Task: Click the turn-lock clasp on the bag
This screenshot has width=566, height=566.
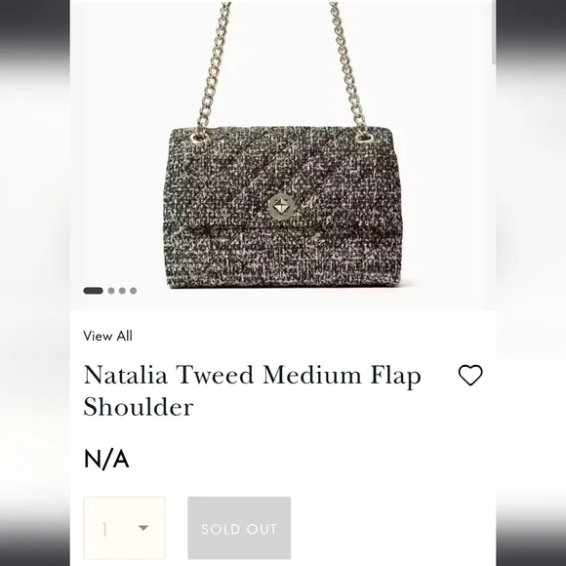Action: coord(281,207)
